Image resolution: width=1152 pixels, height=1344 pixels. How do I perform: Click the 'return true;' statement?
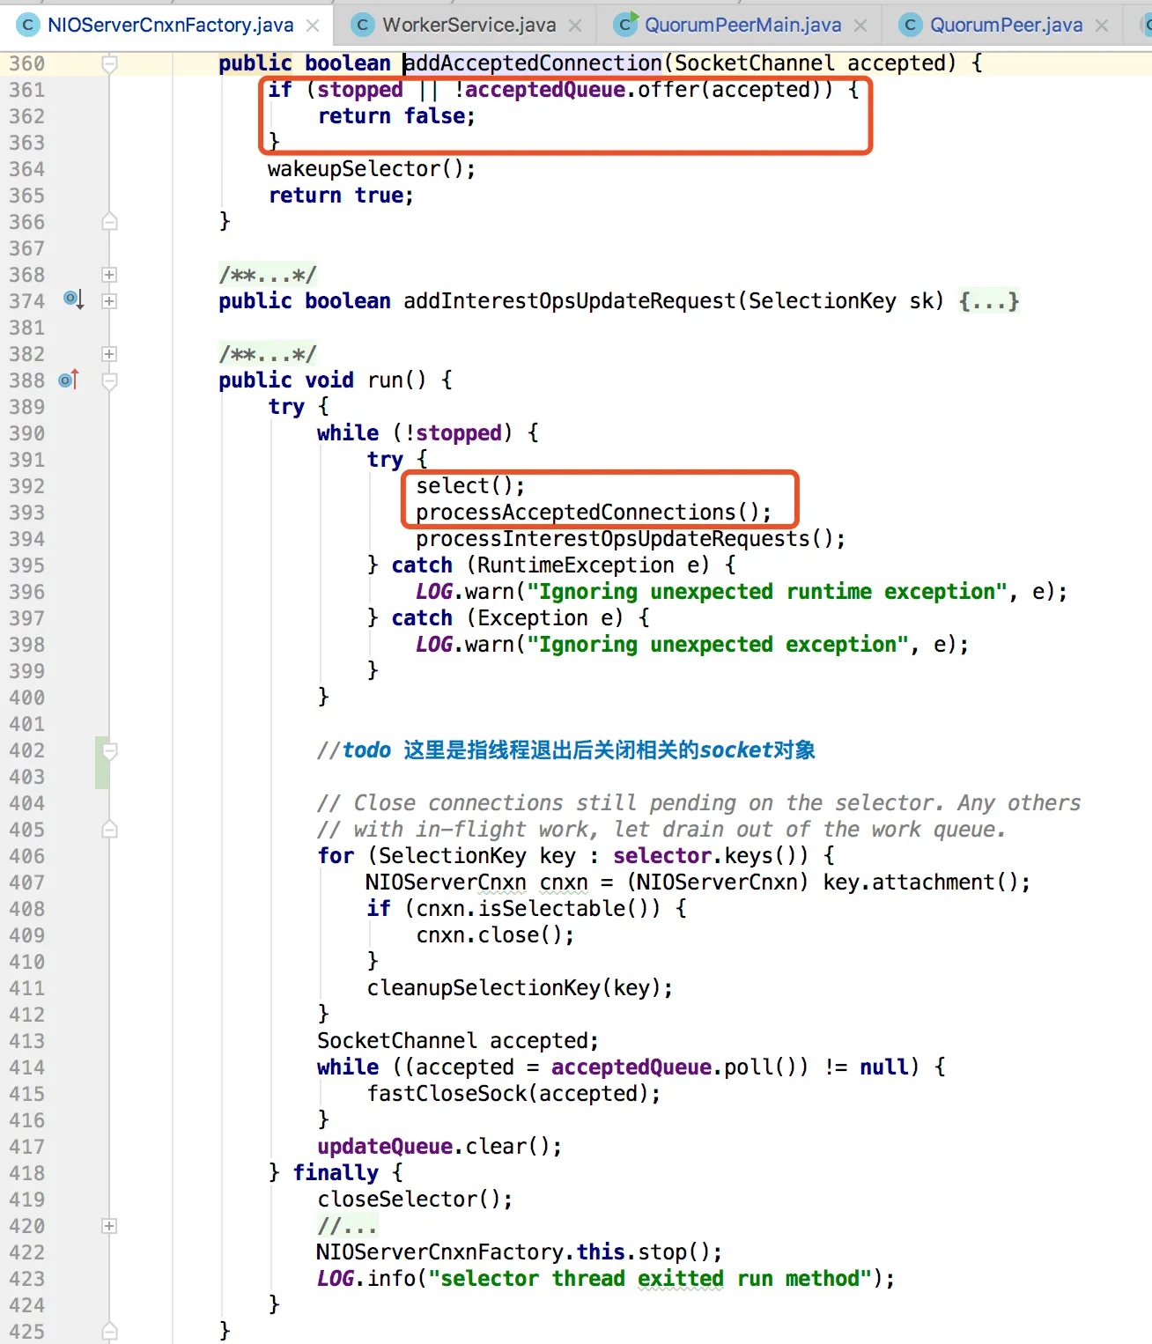(341, 196)
